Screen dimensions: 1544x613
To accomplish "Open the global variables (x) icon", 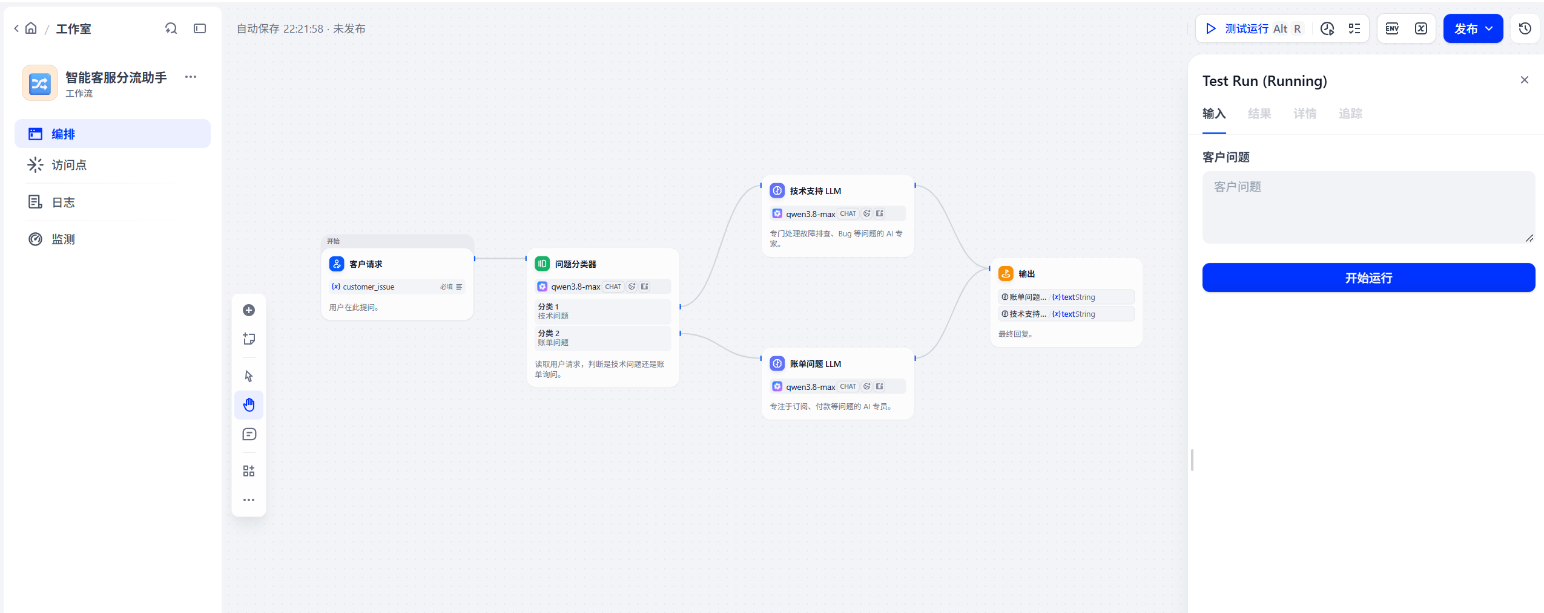I will point(1421,28).
